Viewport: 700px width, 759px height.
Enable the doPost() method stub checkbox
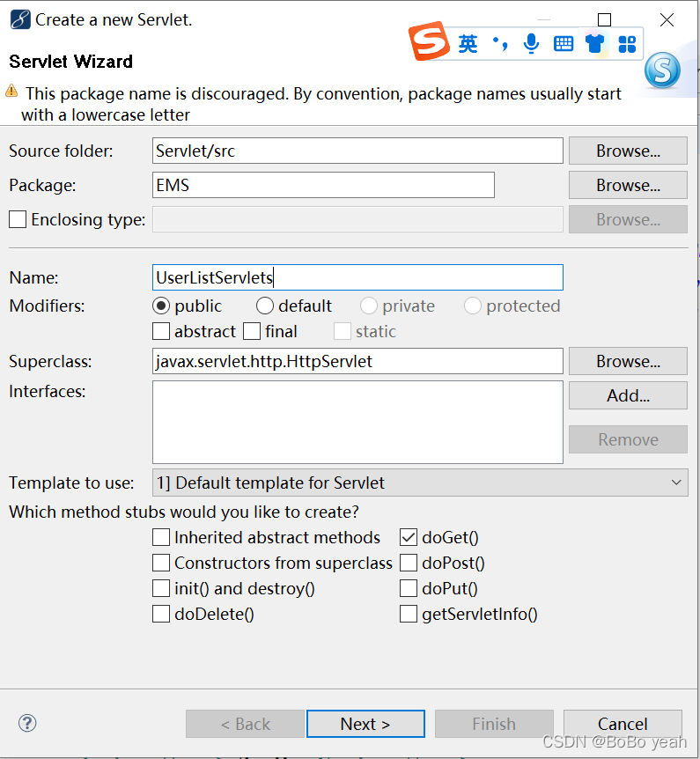point(409,563)
